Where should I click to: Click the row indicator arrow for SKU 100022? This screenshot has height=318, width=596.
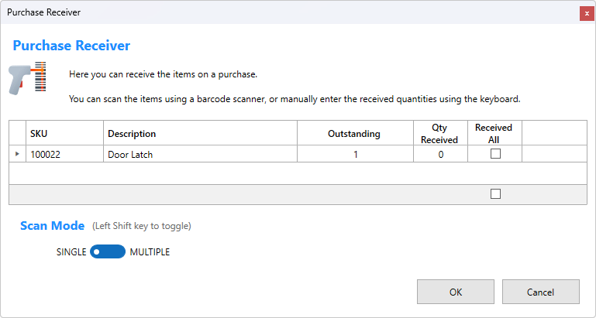[x=17, y=154]
